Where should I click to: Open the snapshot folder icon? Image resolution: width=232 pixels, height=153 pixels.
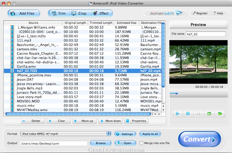[220, 114]
